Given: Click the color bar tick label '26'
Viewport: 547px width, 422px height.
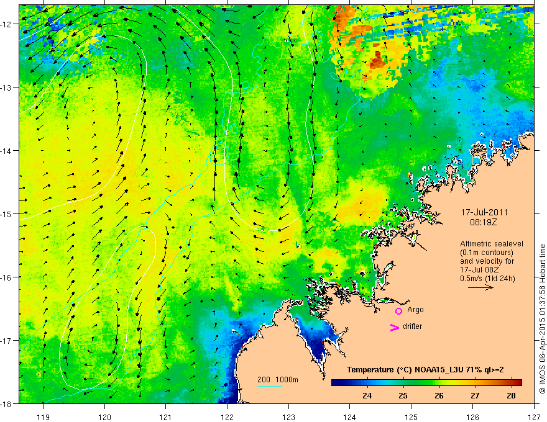Looking at the screenshot, I should (439, 395).
